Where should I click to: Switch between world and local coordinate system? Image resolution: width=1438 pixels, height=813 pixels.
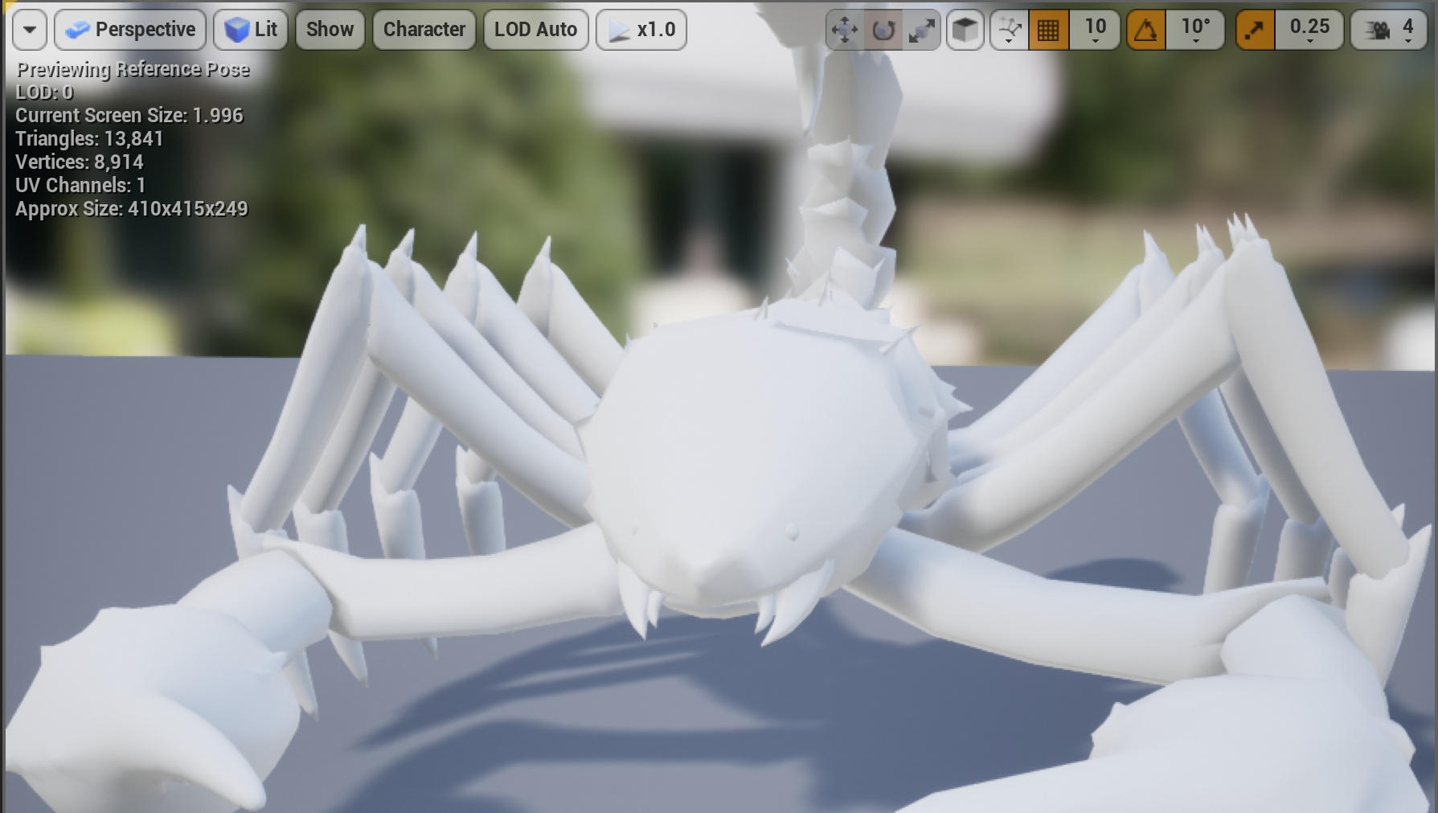tap(965, 29)
